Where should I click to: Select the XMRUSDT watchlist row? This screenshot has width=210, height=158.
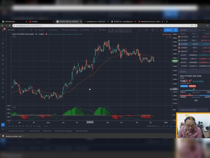[194, 51]
